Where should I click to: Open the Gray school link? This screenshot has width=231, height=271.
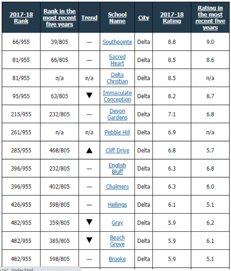pos(117,223)
